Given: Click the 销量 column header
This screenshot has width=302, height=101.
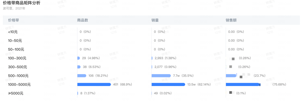Looking at the screenshot, I should point(155,20).
